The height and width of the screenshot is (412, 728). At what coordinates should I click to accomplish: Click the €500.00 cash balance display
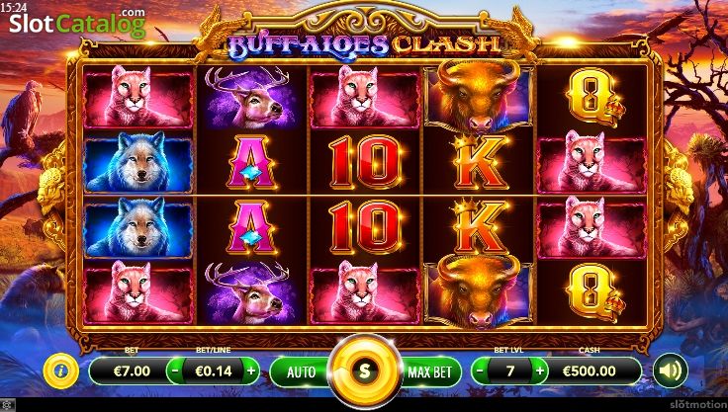[x=590, y=371]
